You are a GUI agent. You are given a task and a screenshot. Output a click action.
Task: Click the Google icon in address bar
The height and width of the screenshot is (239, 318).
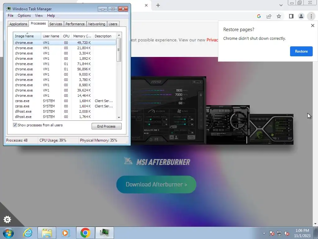pyautogui.click(x=259, y=16)
